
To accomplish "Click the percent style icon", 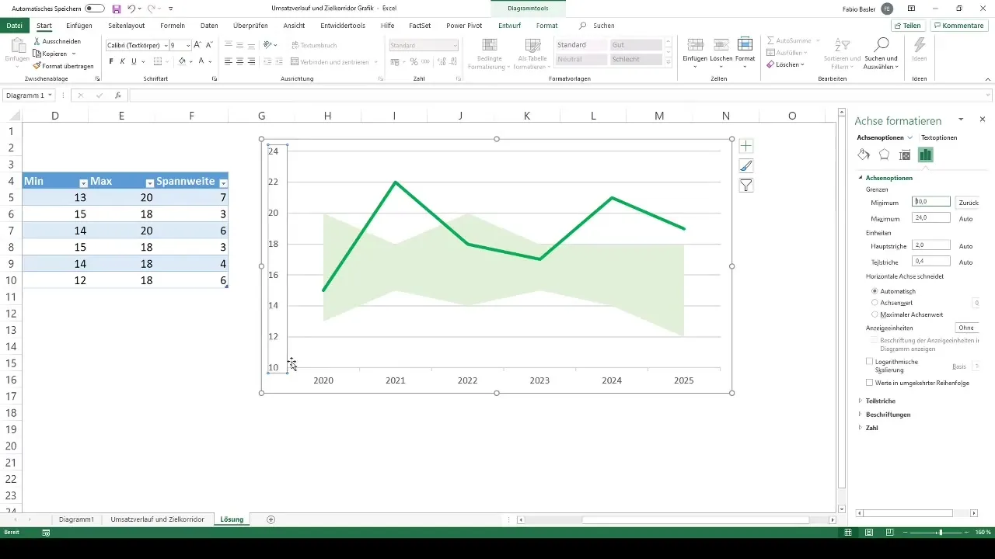I will tap(414, 61).
